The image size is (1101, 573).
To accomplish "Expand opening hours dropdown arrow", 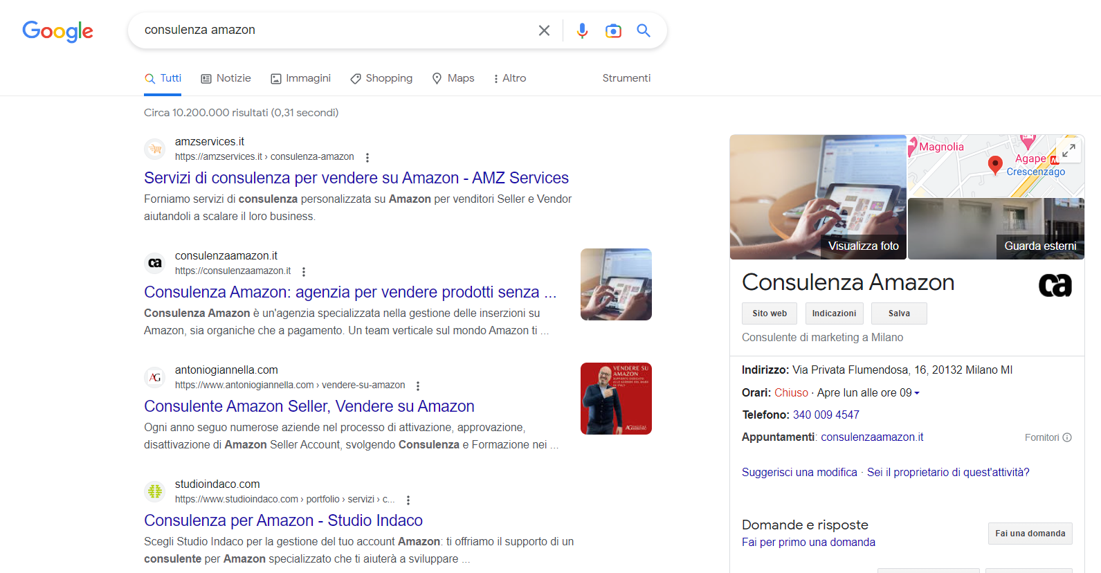I will pos(917,393).
